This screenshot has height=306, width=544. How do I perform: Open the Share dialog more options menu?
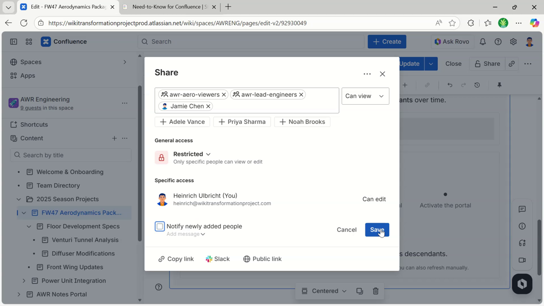click(367, 74)
